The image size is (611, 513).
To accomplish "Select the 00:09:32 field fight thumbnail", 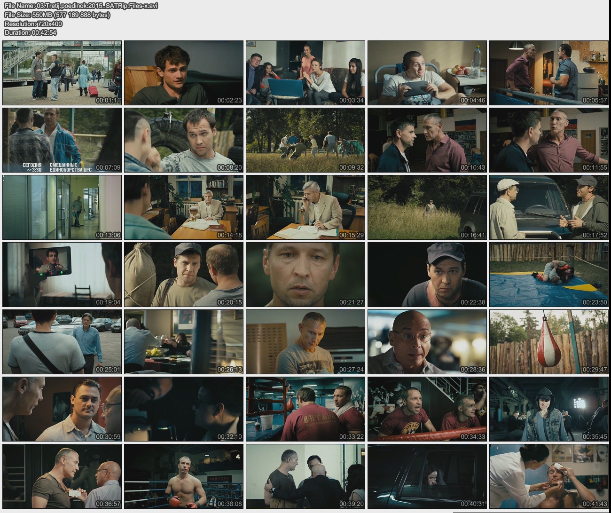I will click(x=305, y=140).
